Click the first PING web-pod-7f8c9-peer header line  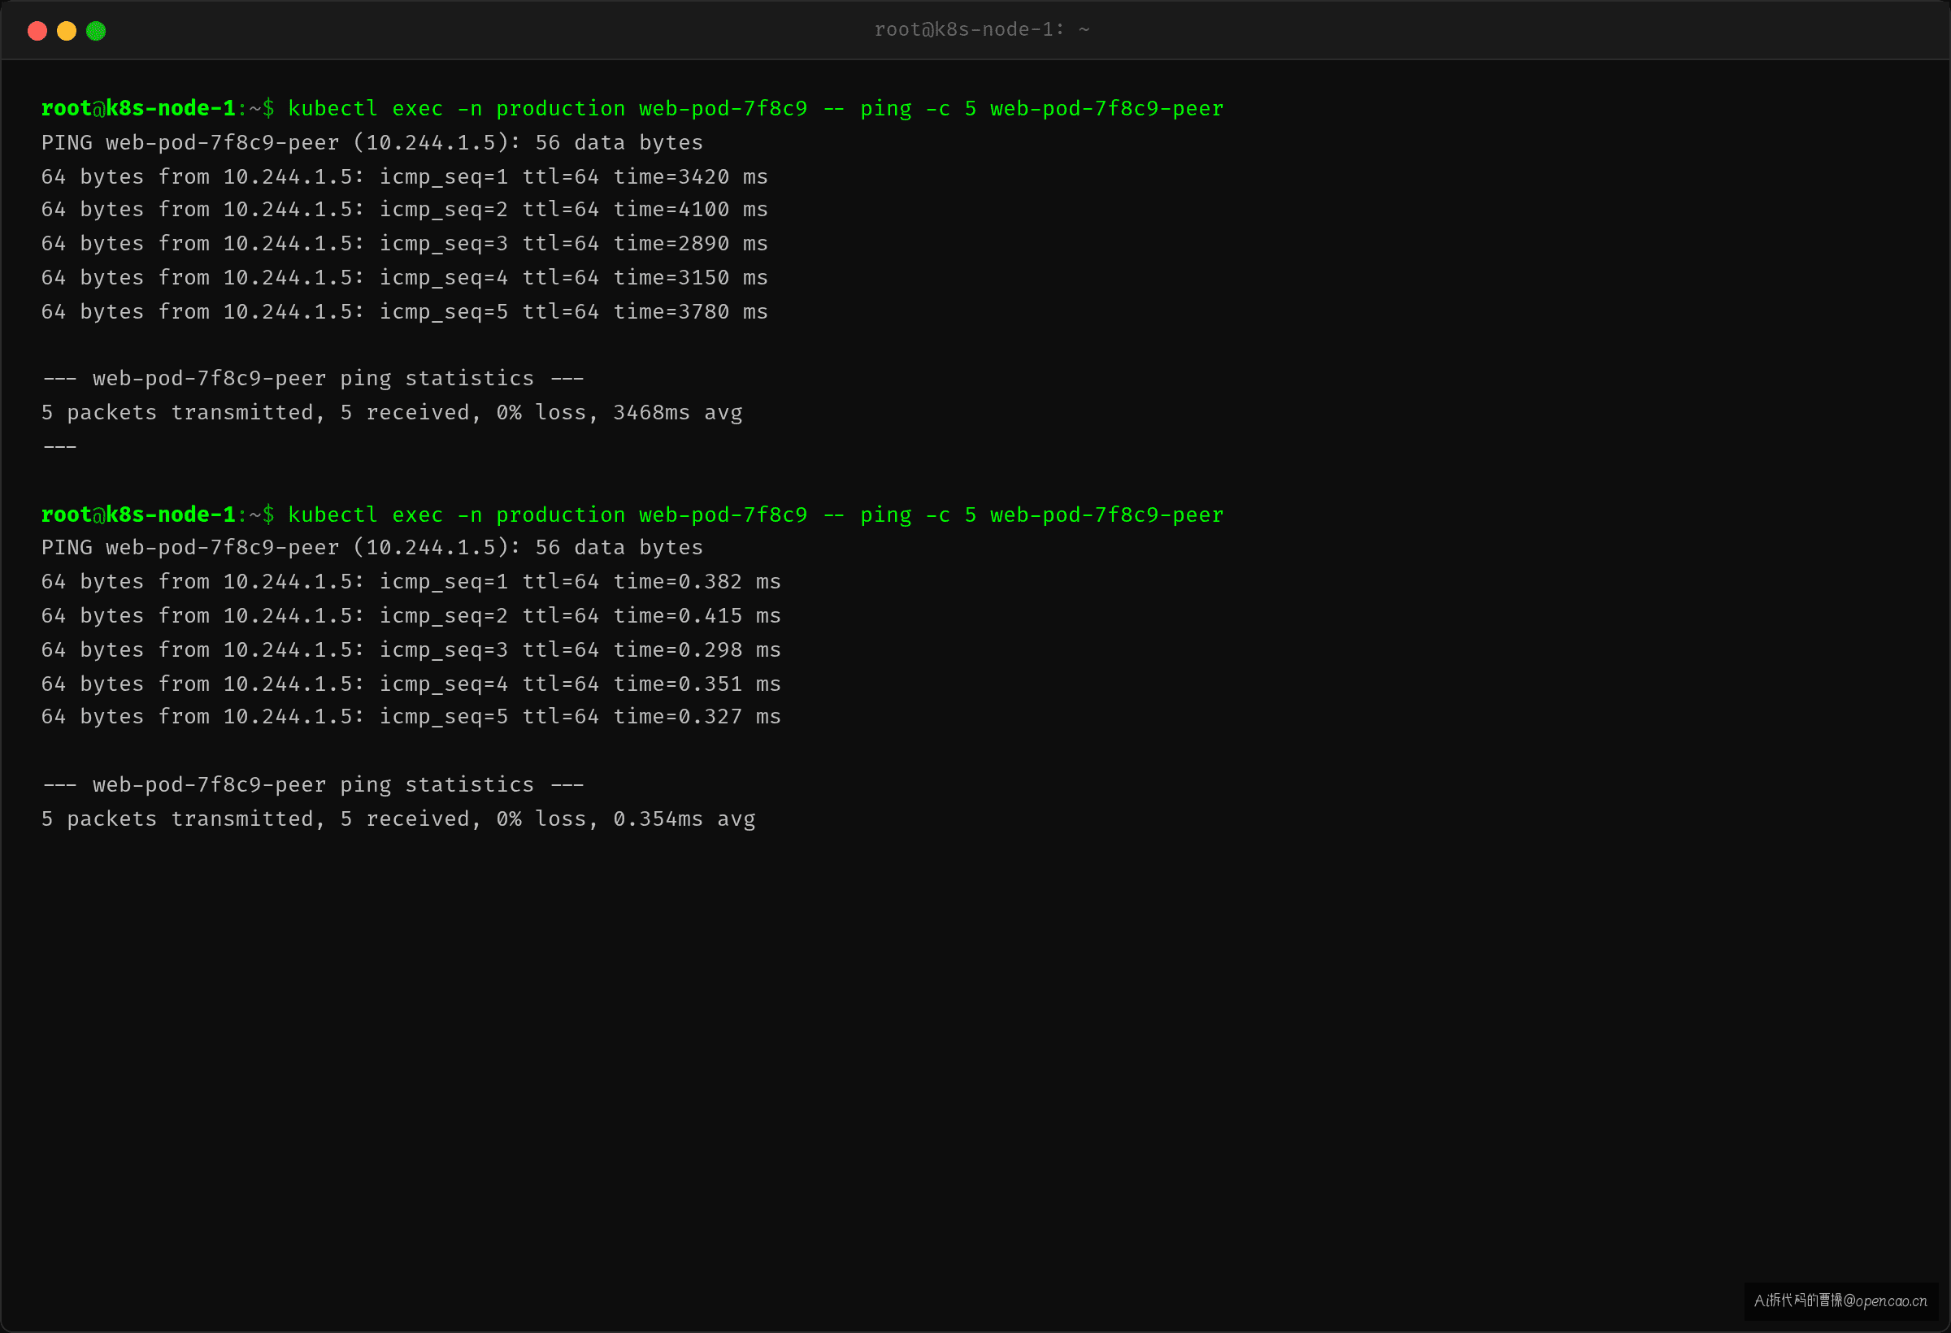[x=372, y=142]
